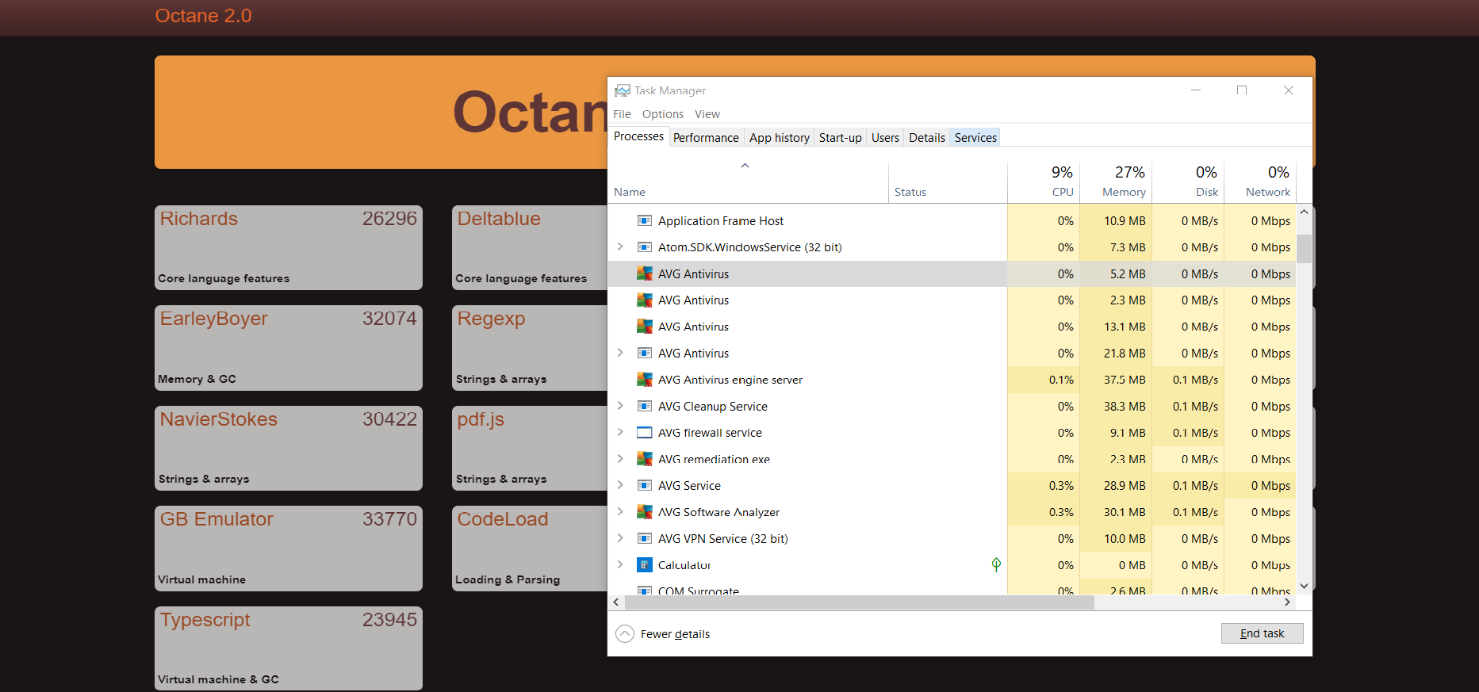This screenshot has width=1479, height=692.
Task: Expand the AVG Service group
Action: 620,485
